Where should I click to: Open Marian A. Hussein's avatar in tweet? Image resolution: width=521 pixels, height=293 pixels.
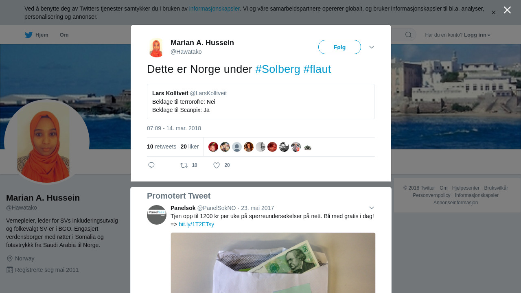[x=156, y=48]
